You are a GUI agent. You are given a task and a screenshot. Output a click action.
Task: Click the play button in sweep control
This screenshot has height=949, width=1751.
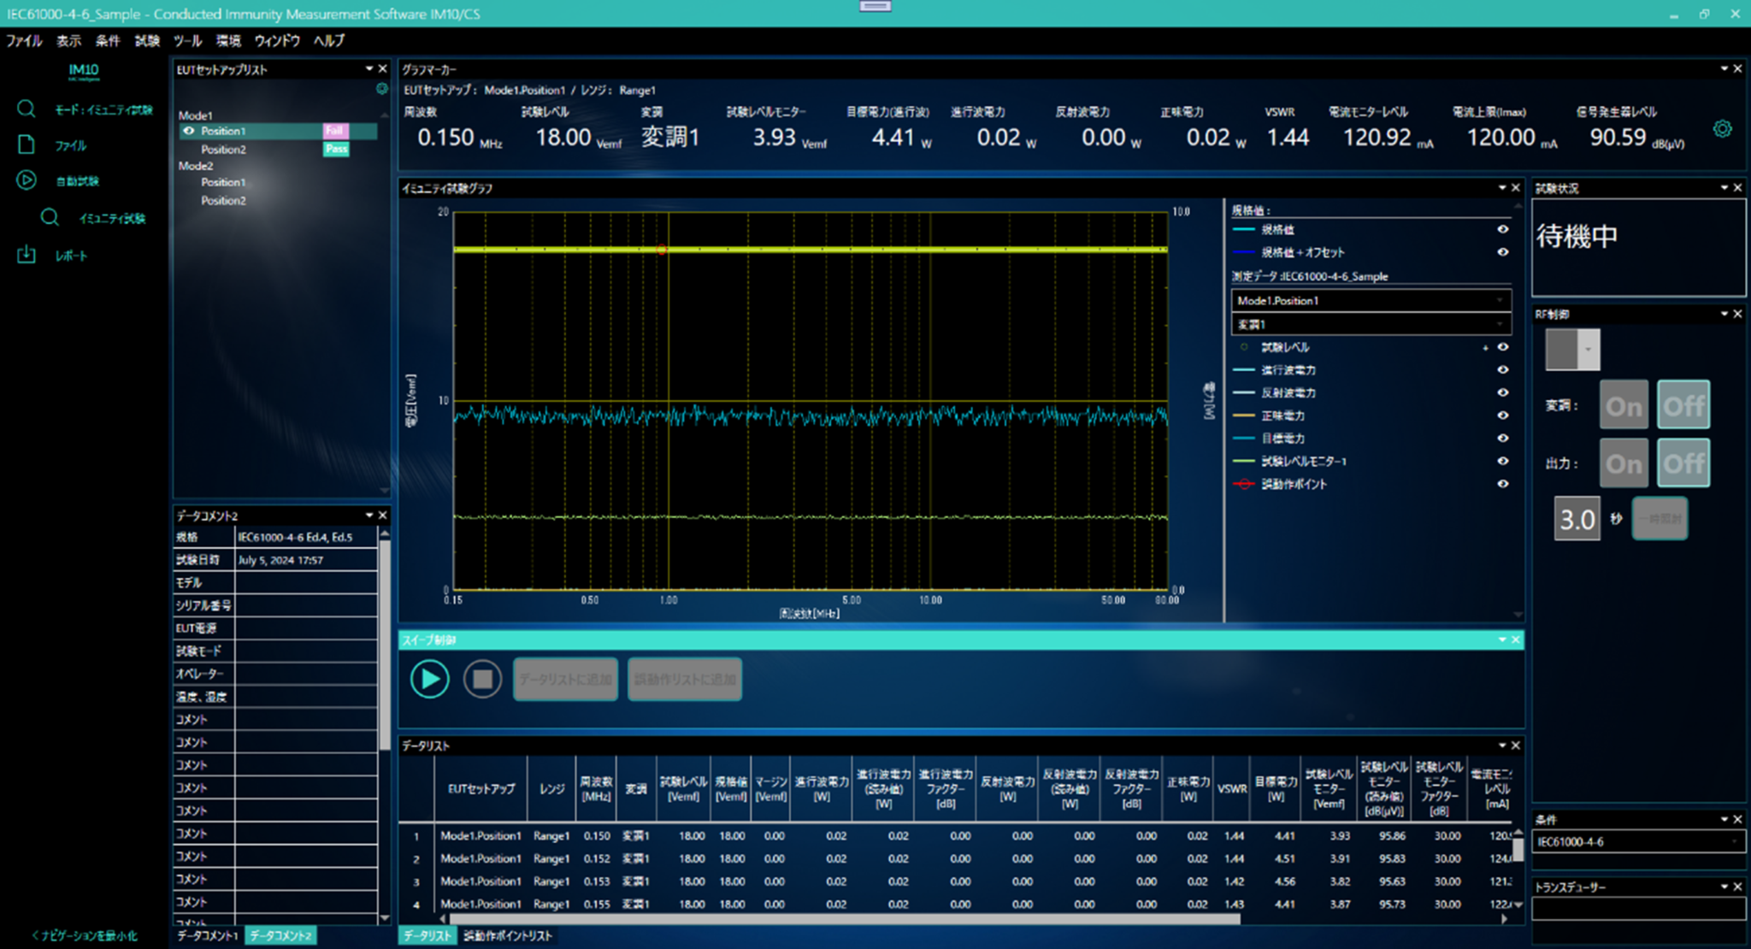(429, 680)
